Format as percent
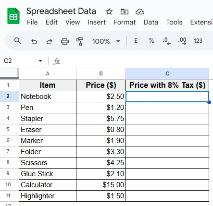The image size is (213, 206). [151, 41]
